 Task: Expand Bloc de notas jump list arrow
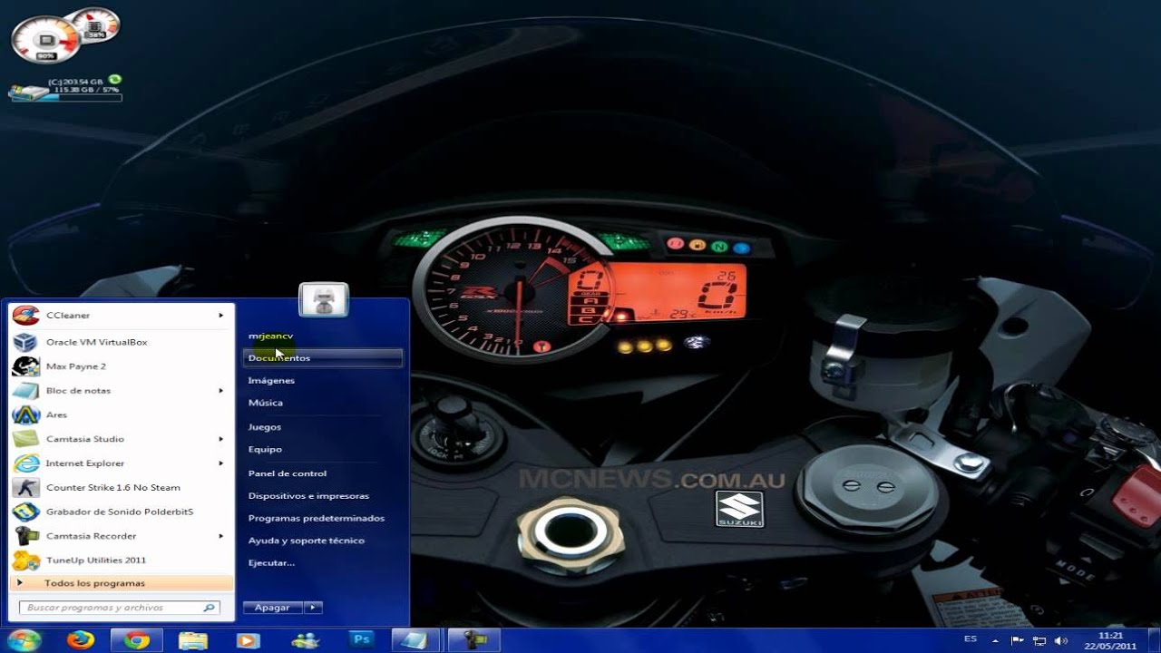220,391
